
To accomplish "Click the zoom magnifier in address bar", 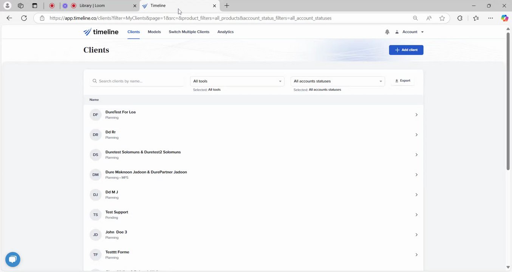I will pyautogui.click(x=415, y=18).
